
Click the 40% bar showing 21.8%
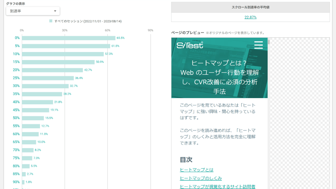point(37,102)
